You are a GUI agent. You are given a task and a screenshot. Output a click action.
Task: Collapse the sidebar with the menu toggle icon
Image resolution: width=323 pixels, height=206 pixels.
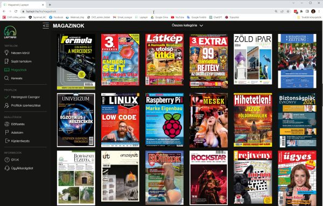point(46,25)
